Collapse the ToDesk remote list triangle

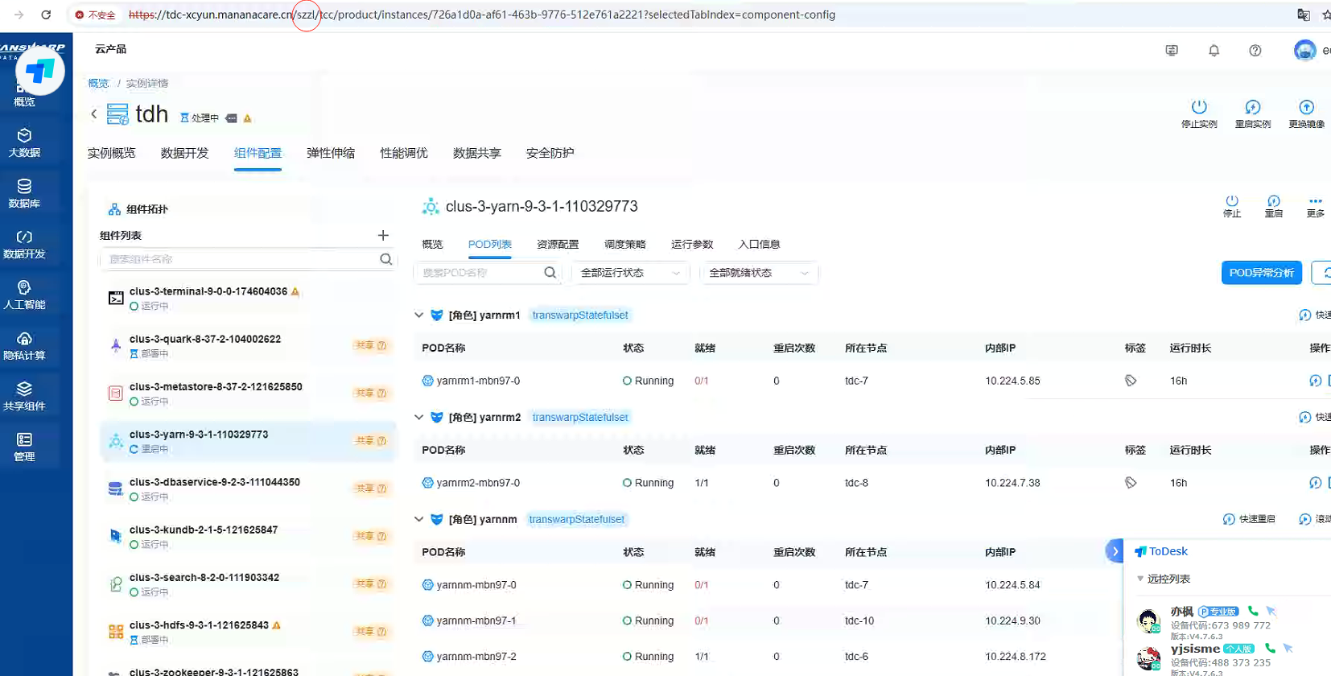point(1140,579)
